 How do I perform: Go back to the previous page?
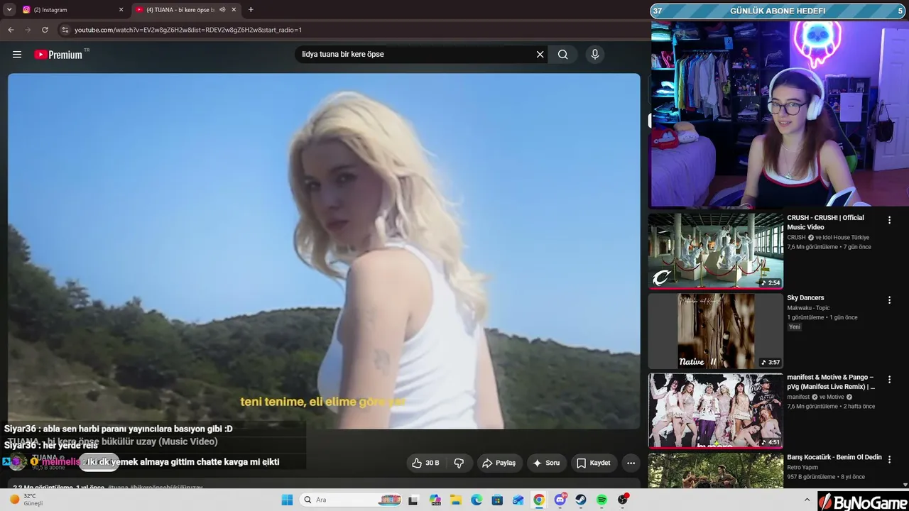(11, 30)
